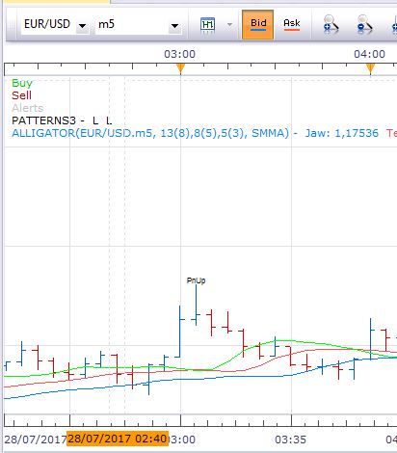Click the Jaw: 1,17536 value

(342, 133)
